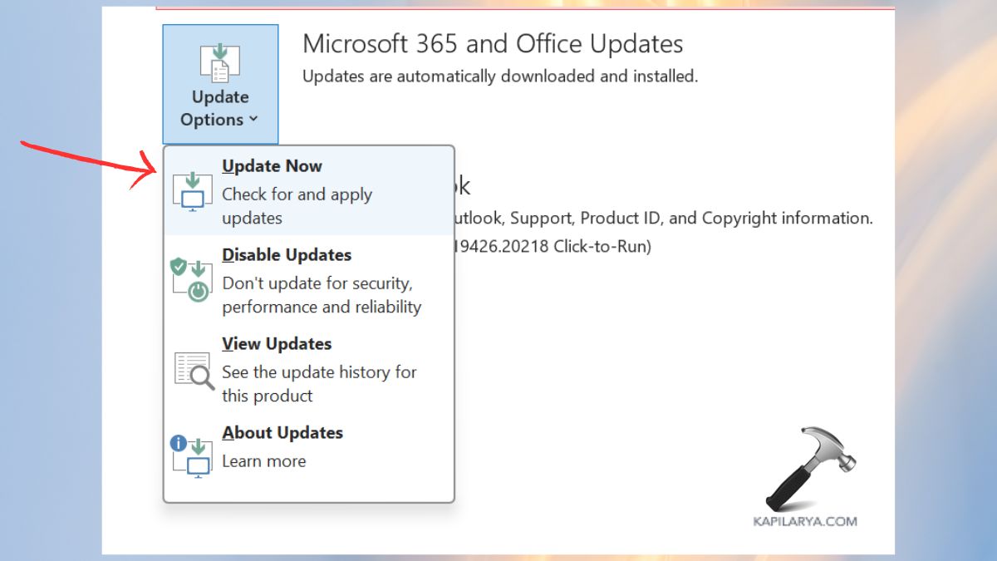997x561 pixels.
Task: Select About Updates menu entry
Action: coord(282,432)
